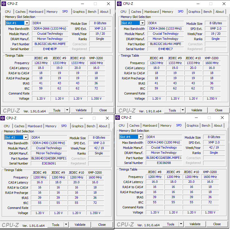Image resolution: width=230 pixels, height=230 pixels.
Task: Click part number BLS8G4D32AESBK.M8FE1 in Slot #3
Action: coord(49,158)
